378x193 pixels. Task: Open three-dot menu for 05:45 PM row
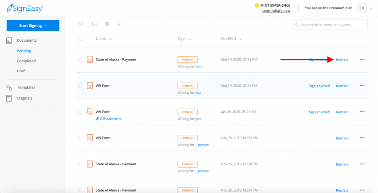362,86
